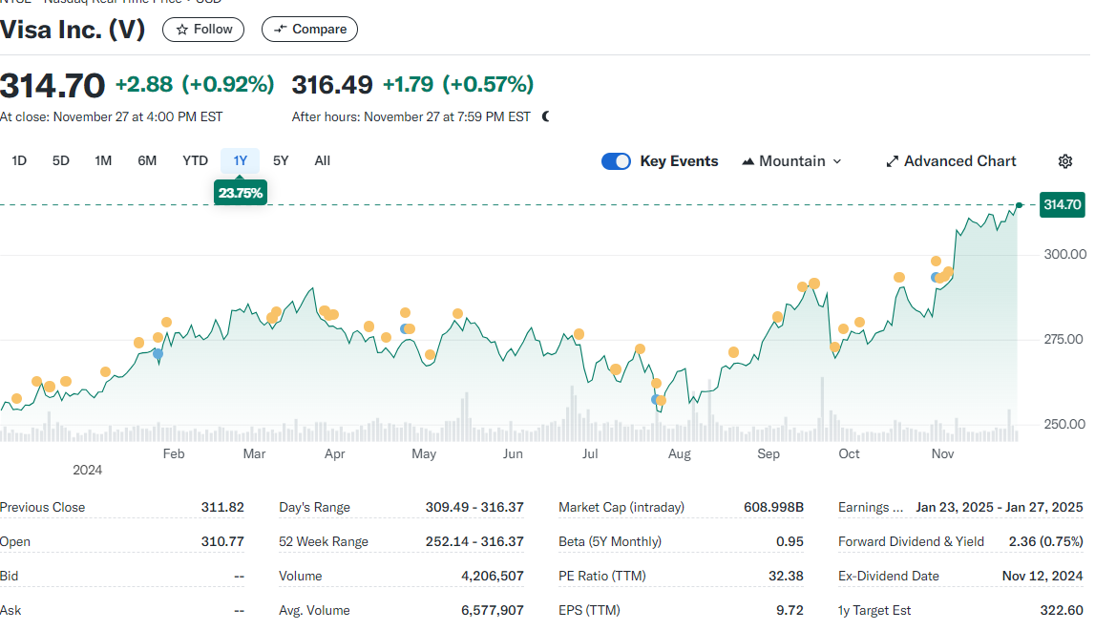The image size is (1095, 631).
Task: Open the Compare stocks button
Action: click(309, 30)
